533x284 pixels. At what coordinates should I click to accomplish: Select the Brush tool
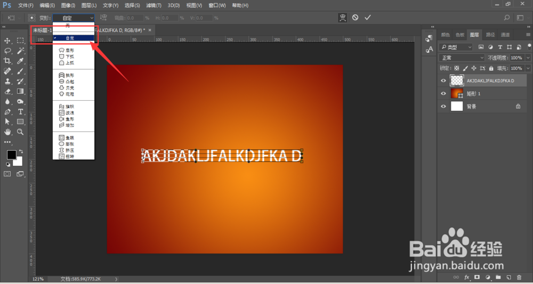20,71
